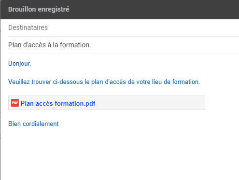Click gray attachment box area right of filename

coord(150,103)
